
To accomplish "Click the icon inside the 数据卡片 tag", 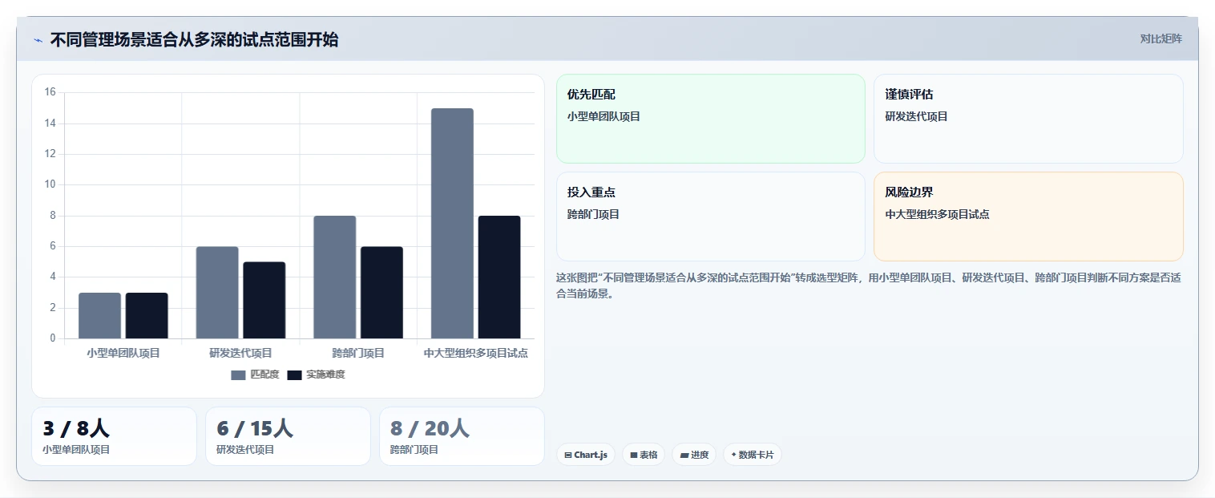I will coord(734,455).
